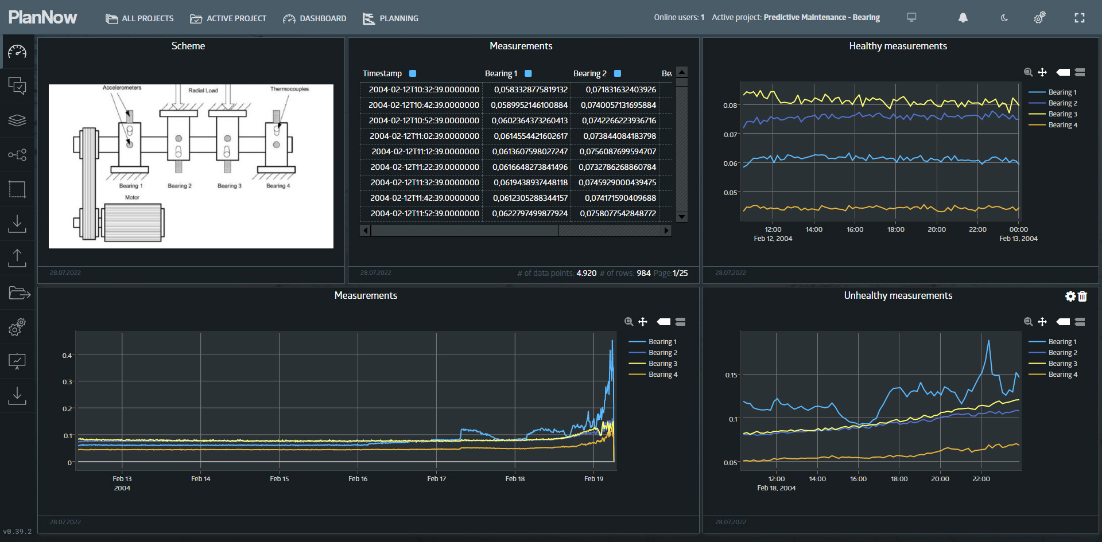Toggle the Bearing 1 column checkbox
1102x542 pixels.
[528, 73]
